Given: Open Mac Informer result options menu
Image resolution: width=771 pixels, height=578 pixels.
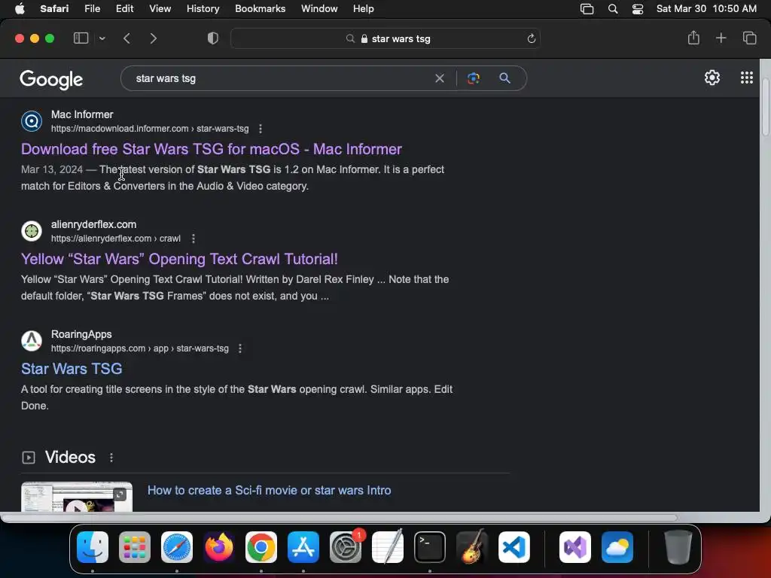Looking at the screenshot, I should click(x=260, y=129).
